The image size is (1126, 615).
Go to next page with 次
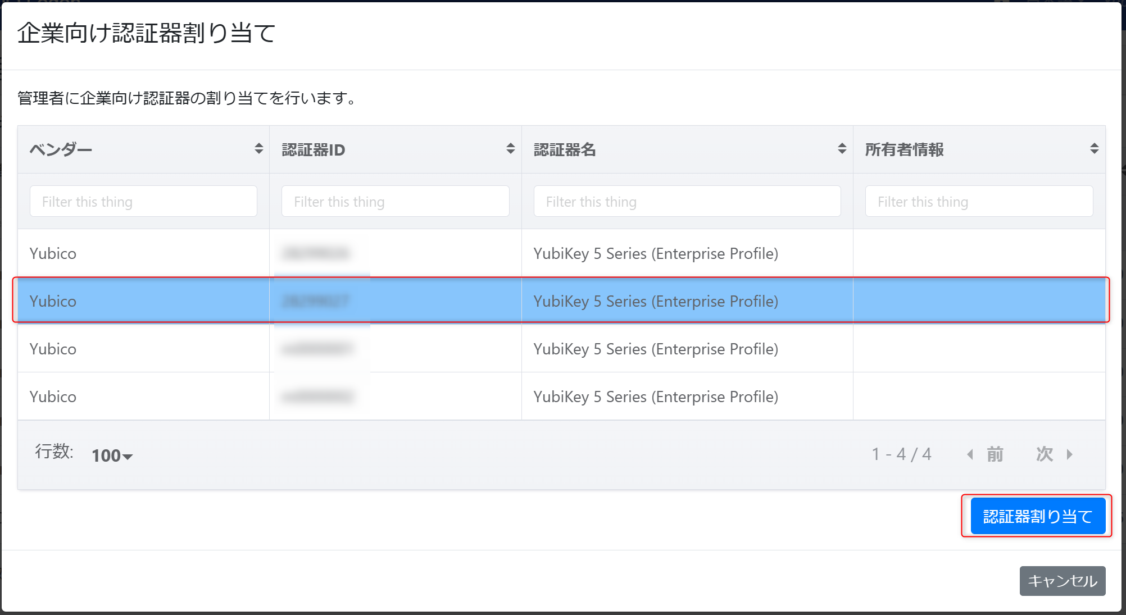(1045, 454)
